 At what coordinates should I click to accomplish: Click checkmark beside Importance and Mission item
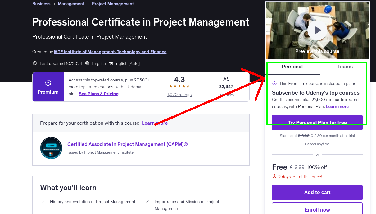click(x=147, y=202)
